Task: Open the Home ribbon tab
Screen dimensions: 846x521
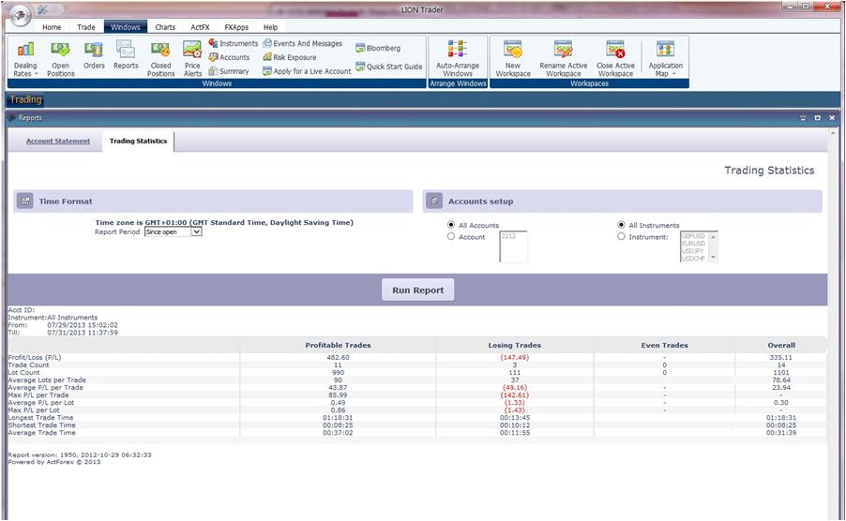Action: pos(52,27)
